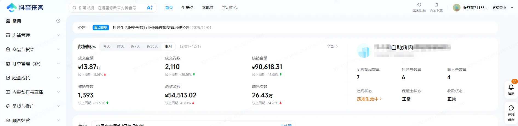The image size is (518, 126).
Task: Click the 团购商品数量 value 7
Action: pos(358,77)
